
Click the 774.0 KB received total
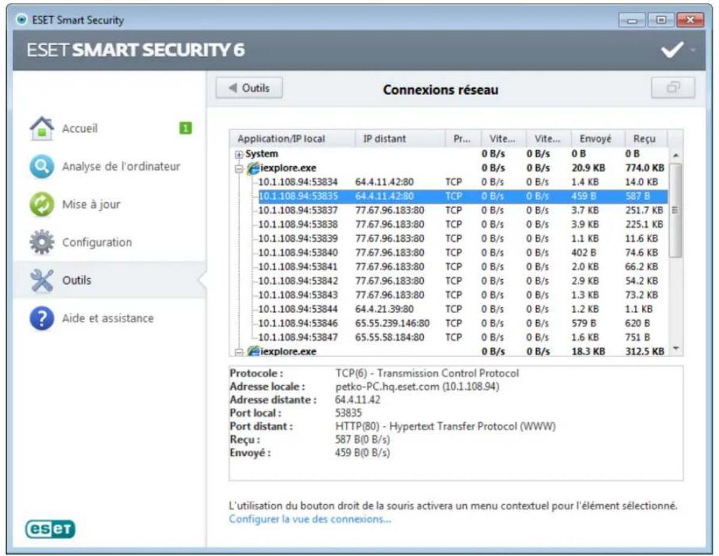(645, 168)
